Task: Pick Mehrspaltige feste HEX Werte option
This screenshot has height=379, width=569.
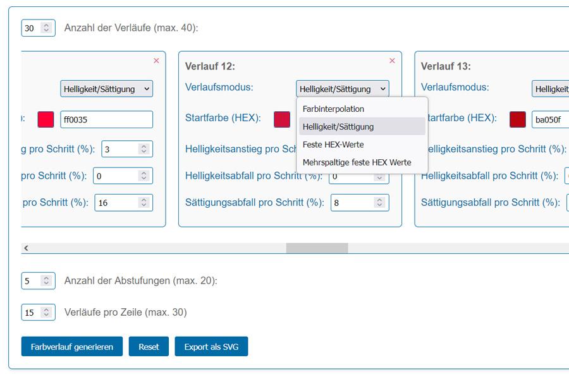Action: 357,162
